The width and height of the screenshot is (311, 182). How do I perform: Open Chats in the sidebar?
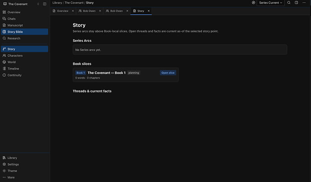(24, 19)
